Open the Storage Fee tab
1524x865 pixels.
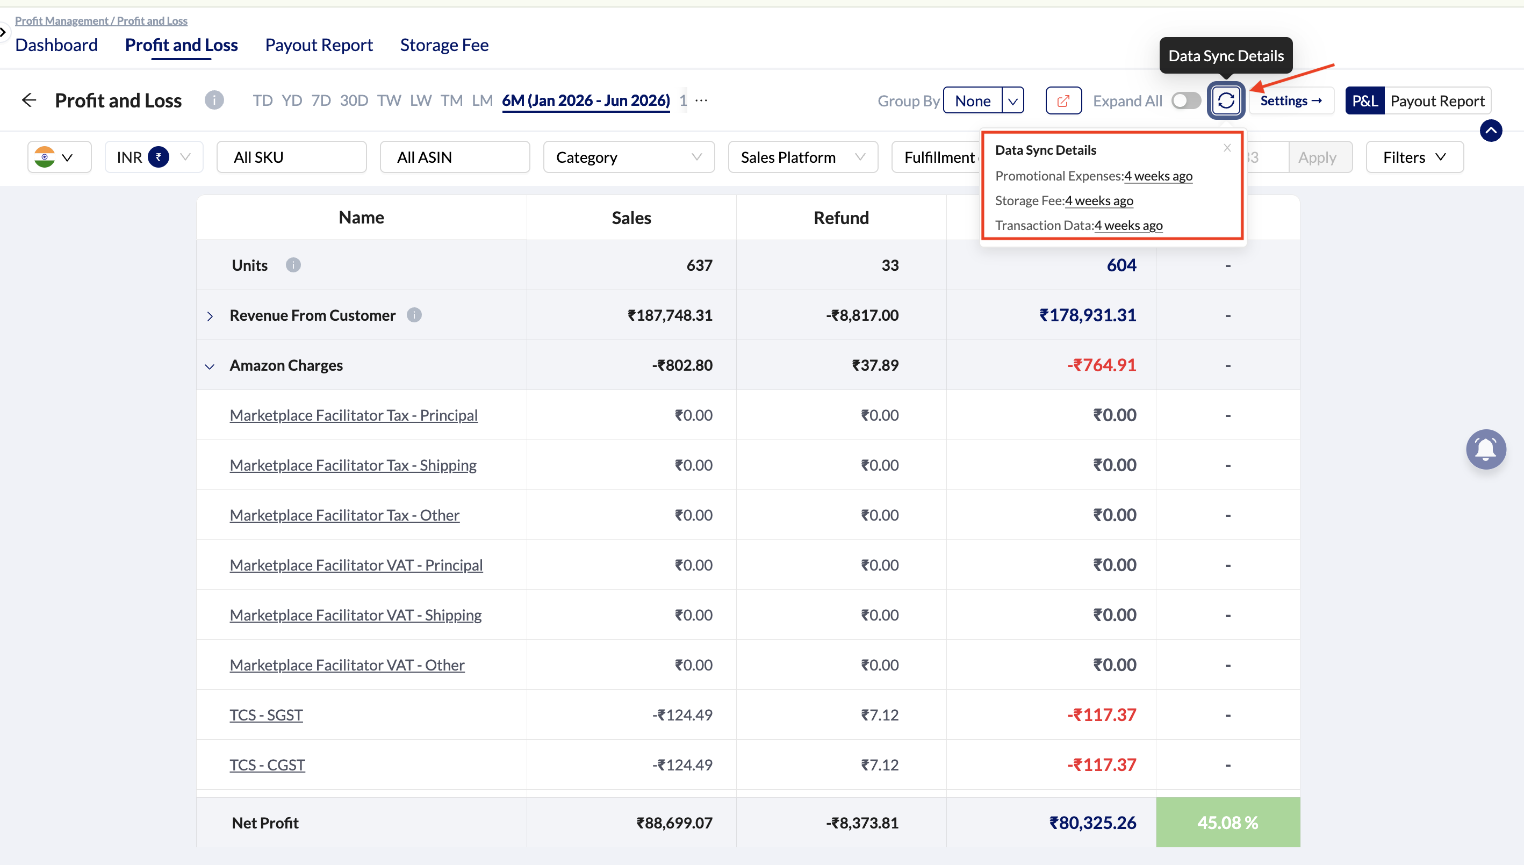click(444, 45)
